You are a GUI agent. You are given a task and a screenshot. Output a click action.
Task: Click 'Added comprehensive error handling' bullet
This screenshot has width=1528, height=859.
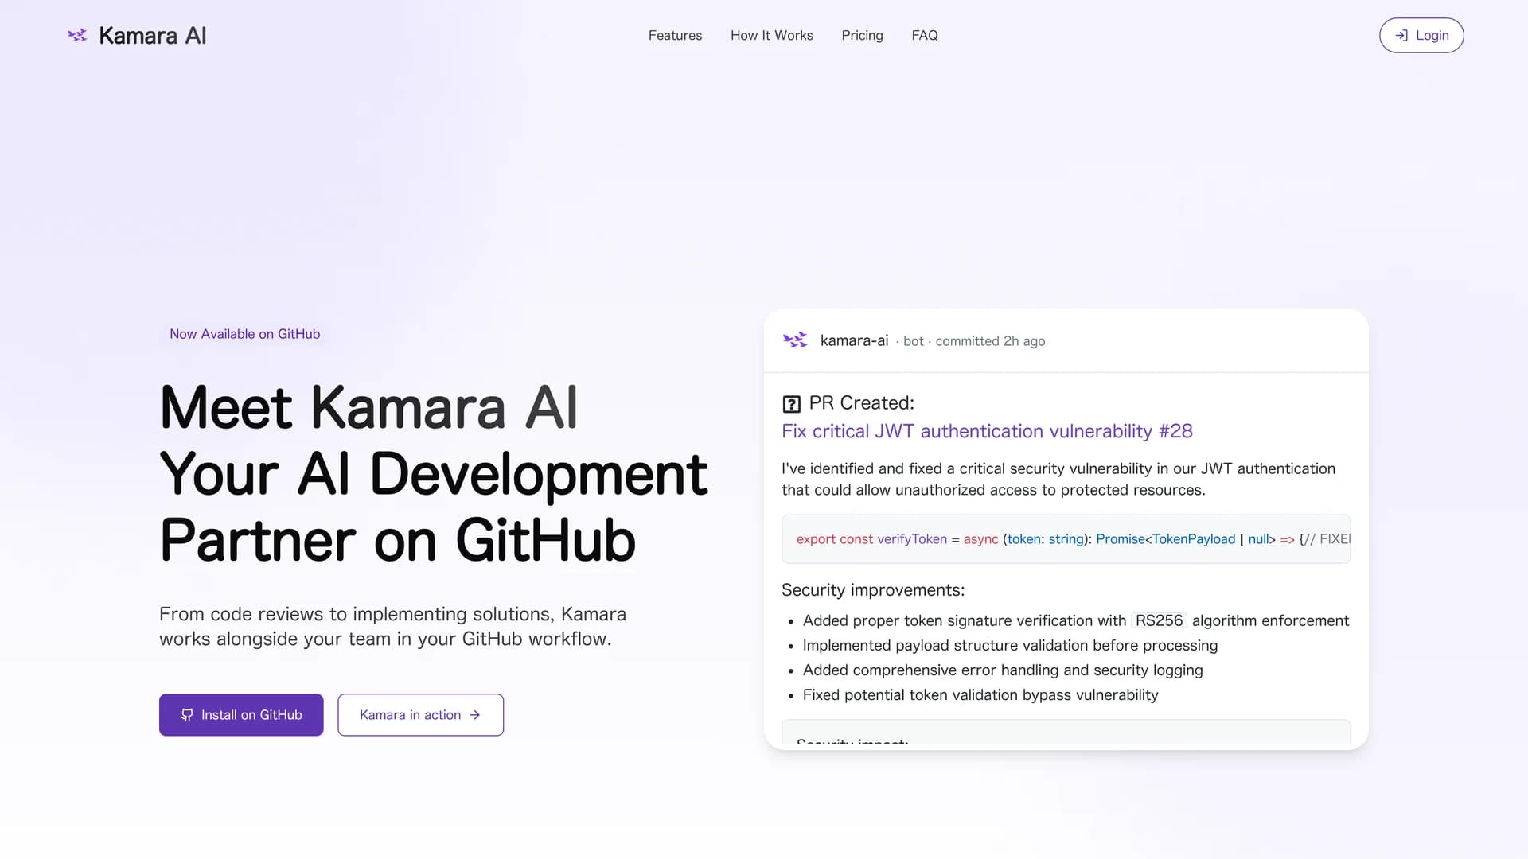[1003, 670]
